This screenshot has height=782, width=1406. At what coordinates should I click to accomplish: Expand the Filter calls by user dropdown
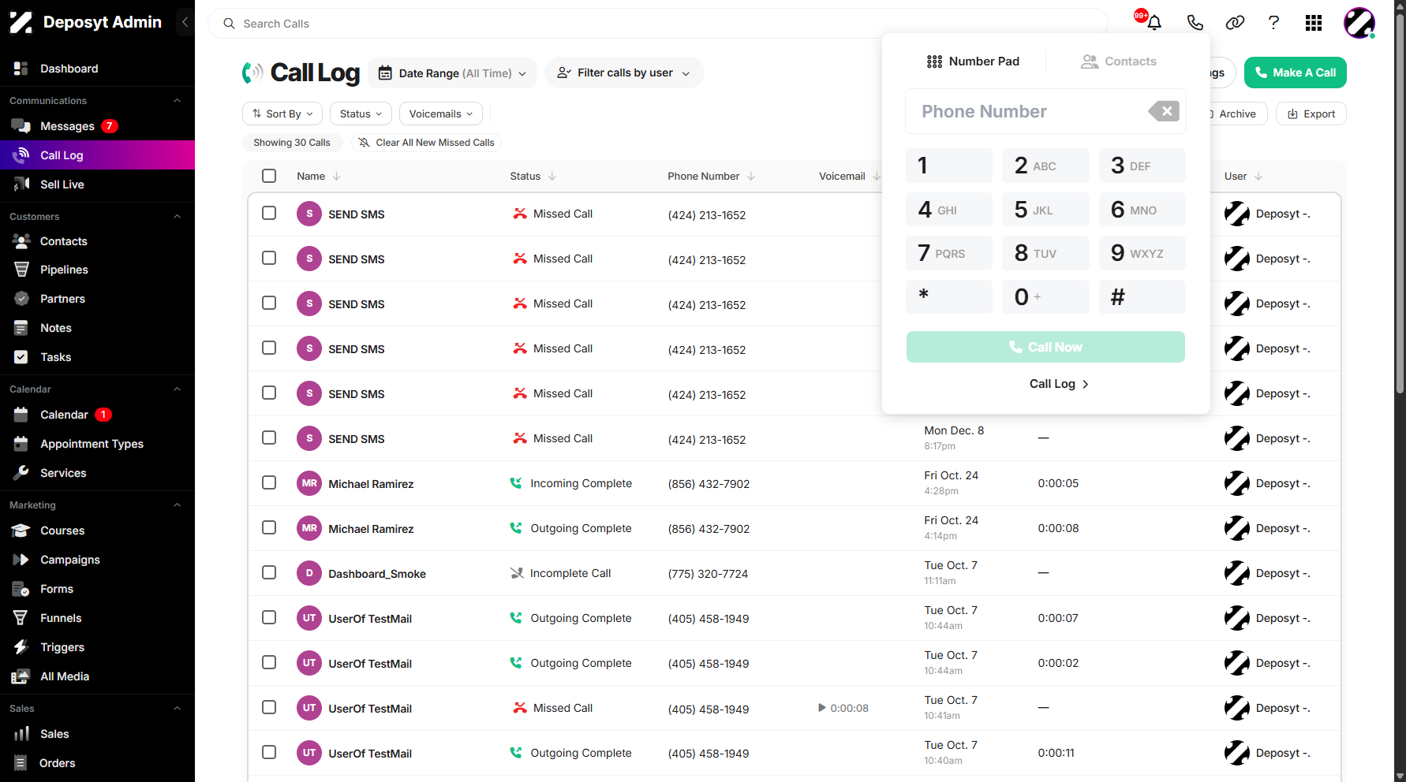tap(624, 73)
